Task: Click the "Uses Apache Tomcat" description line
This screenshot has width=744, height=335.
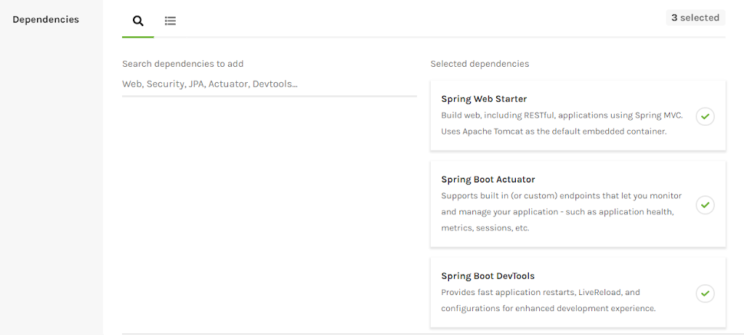Action: 554,132
